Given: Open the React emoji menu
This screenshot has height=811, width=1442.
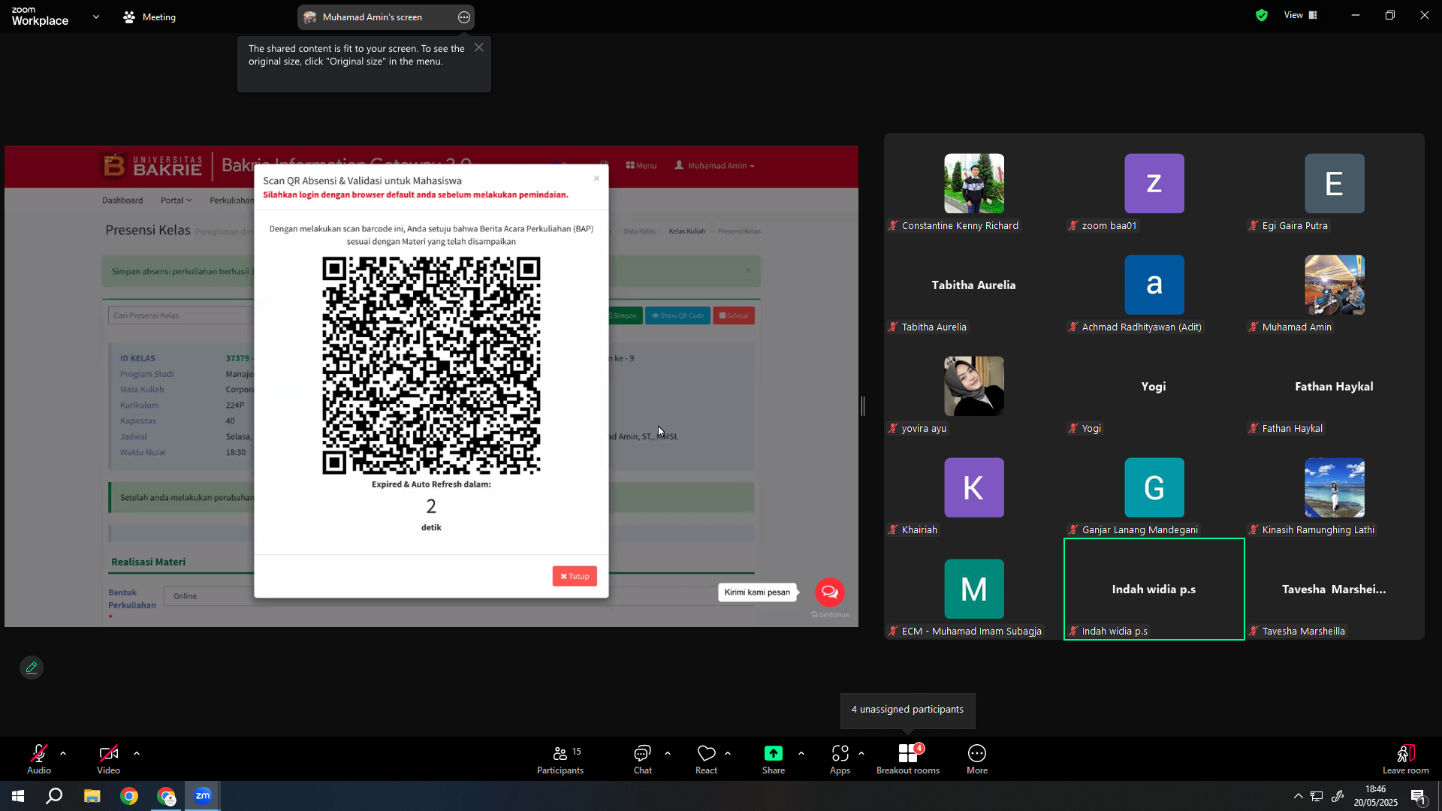Looking at the screenshot, I should tap(706, 758).
